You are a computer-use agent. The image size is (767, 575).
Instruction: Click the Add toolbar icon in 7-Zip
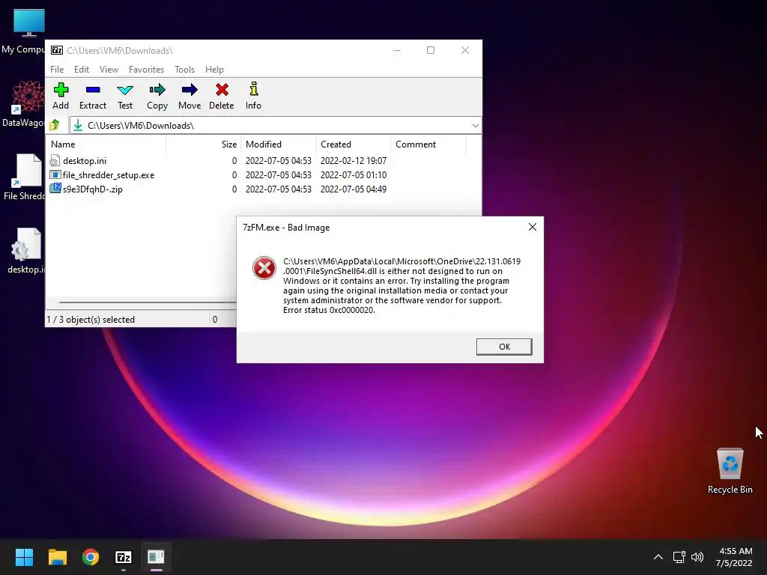point(61,96)
